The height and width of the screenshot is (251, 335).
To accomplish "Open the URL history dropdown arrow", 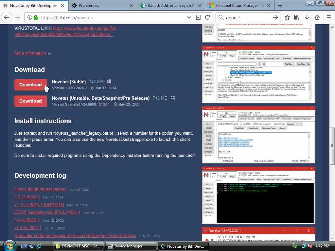I will tap(189, 18).
